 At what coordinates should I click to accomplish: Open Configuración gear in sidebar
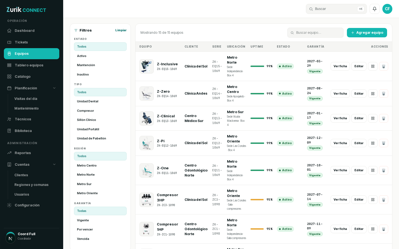[x=9, y=205]
